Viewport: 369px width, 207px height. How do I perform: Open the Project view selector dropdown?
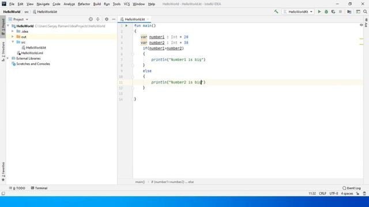(x=18, y=19)
